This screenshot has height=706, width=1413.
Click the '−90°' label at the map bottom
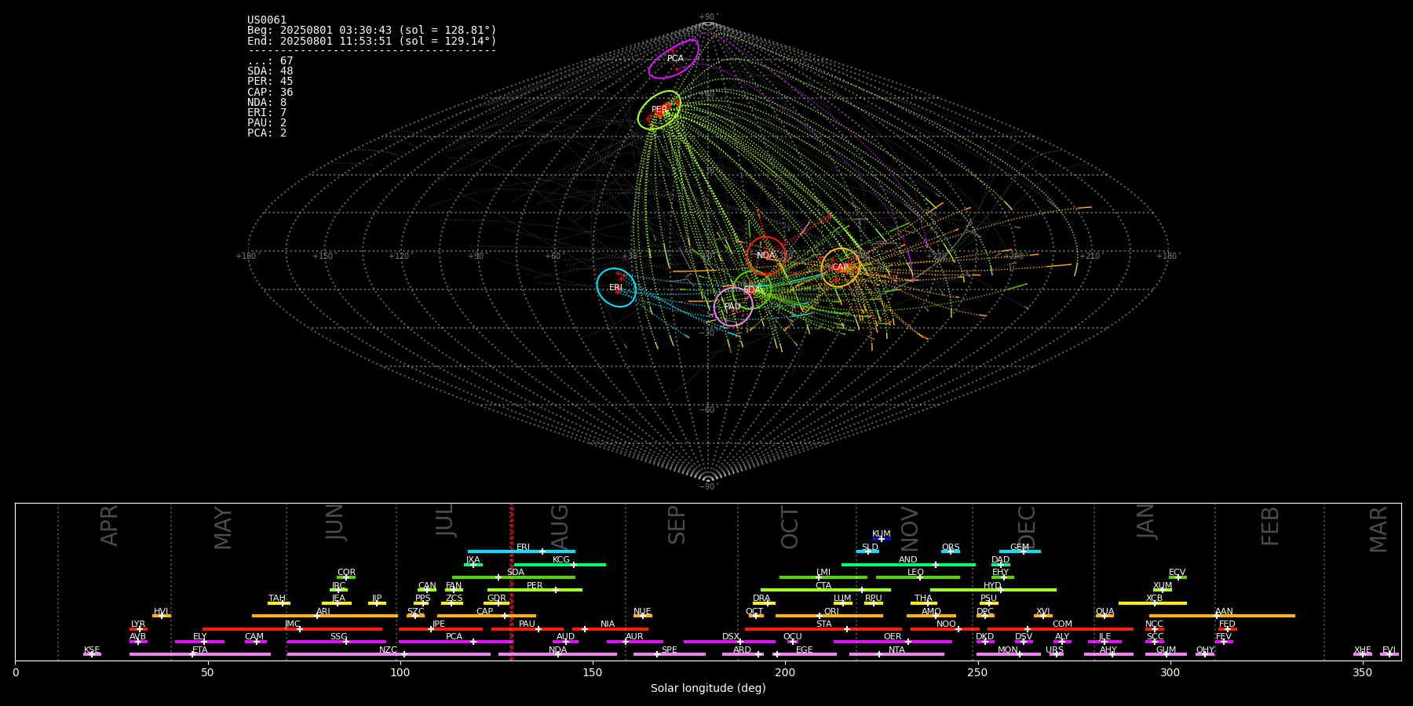[708, 486]
